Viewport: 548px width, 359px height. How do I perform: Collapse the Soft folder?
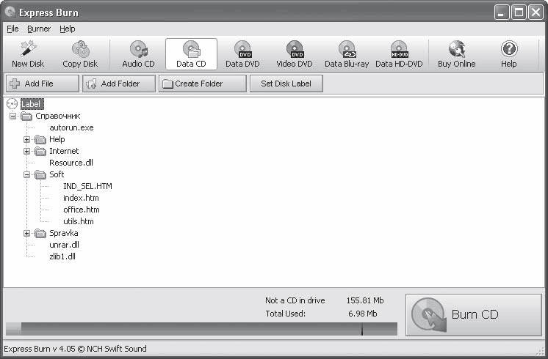[27, 174]
